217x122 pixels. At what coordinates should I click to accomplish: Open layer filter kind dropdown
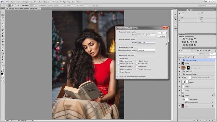(185, 50)
